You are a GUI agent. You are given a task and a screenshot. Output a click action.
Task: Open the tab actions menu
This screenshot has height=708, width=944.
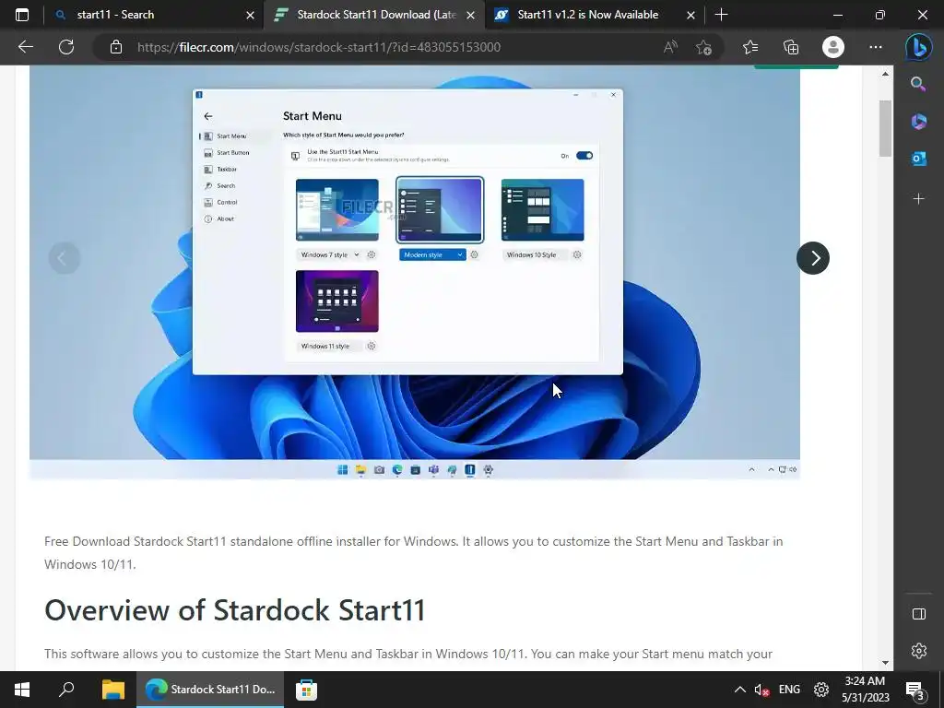(22, 15)
